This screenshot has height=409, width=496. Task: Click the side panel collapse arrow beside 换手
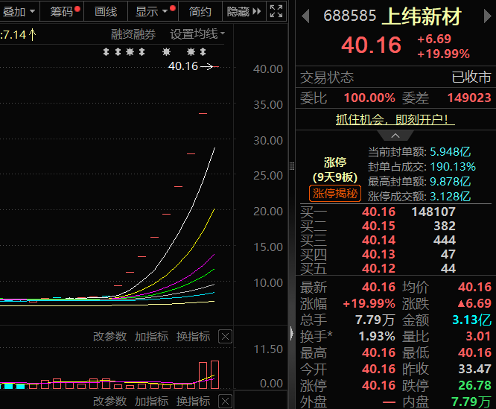click(x=292, y=334)
